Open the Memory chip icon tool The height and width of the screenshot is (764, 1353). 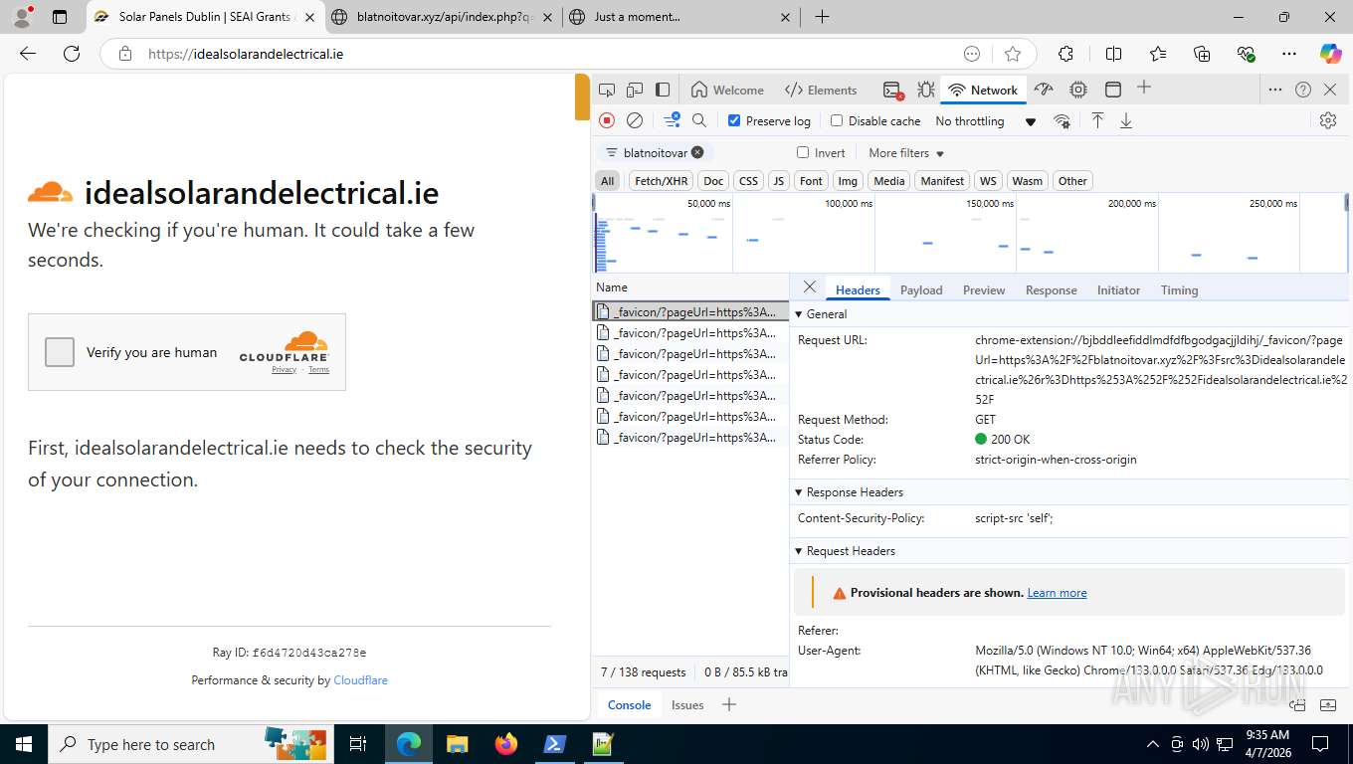pos(1078,90)
